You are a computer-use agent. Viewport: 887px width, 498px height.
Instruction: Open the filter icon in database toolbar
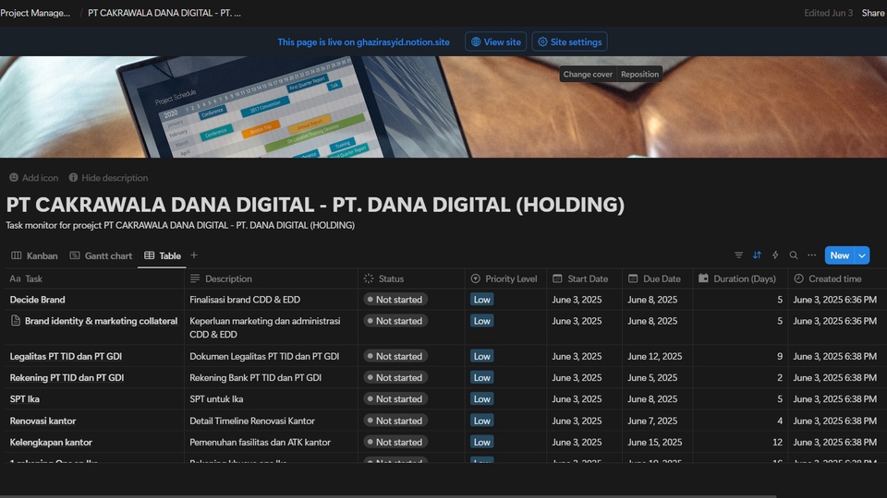pyautogui.click(x=738, y=255)
